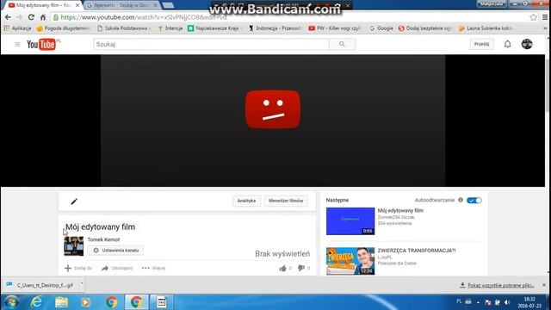Open the Google bookmark
This screenshot has height=310, width=551.
pyautogui.click(x=381, y=28)
